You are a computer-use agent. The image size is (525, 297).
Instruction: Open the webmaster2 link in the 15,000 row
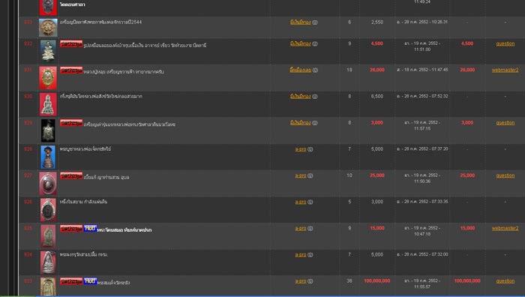pos(505,228)
